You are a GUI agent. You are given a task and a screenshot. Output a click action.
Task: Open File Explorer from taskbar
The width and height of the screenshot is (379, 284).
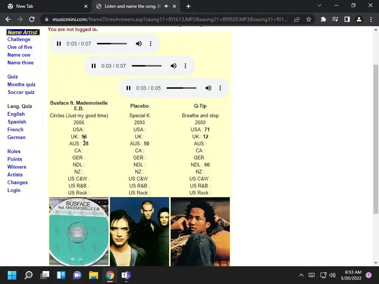pos(94,275)
